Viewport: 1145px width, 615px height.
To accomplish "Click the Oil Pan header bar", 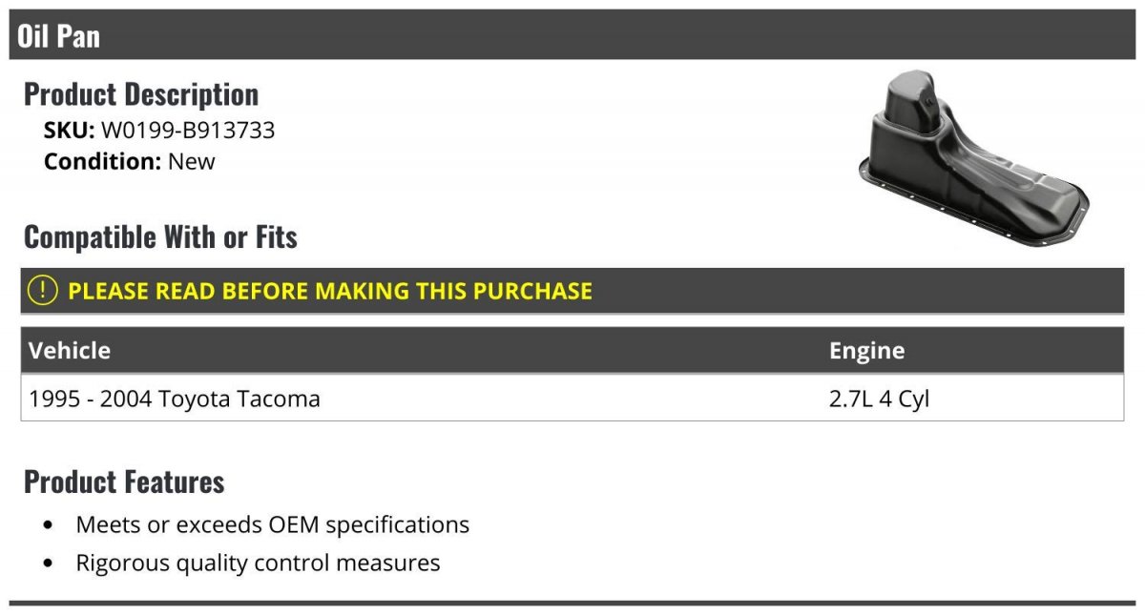I will pos(572,36).
